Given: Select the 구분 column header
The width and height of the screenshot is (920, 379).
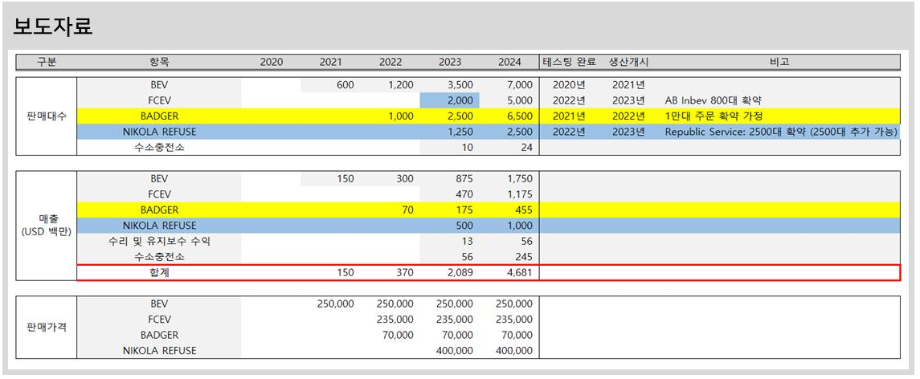Looking at the screenshot, I should (x=47, y=62).
